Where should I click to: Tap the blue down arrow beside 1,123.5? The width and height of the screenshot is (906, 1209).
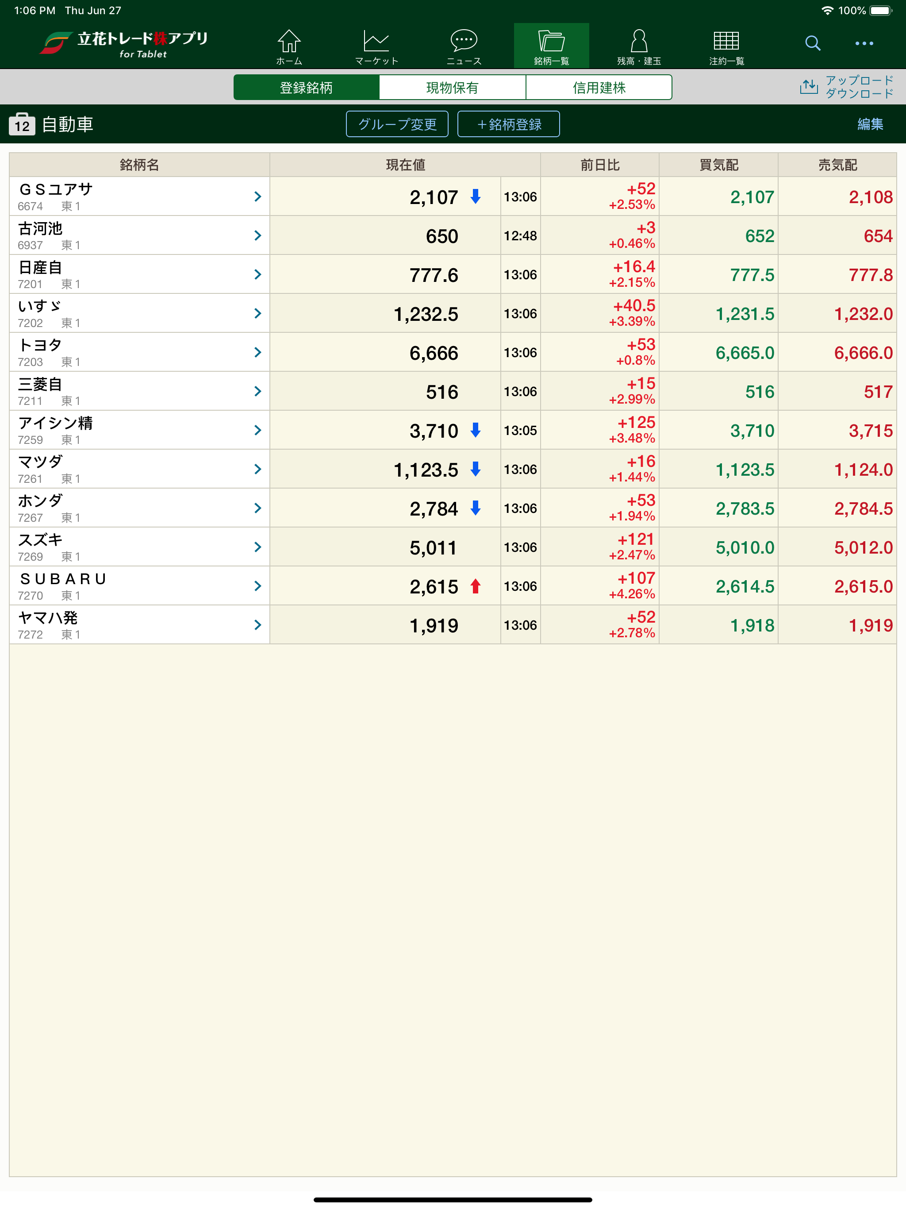476,469
